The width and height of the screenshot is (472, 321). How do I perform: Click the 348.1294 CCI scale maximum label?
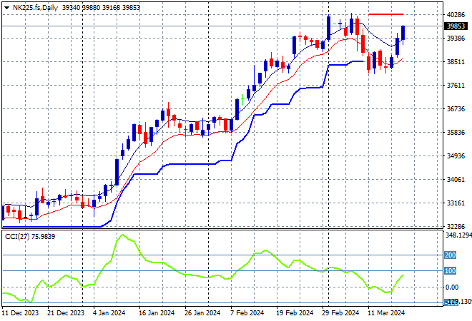(x=458, y=235)
